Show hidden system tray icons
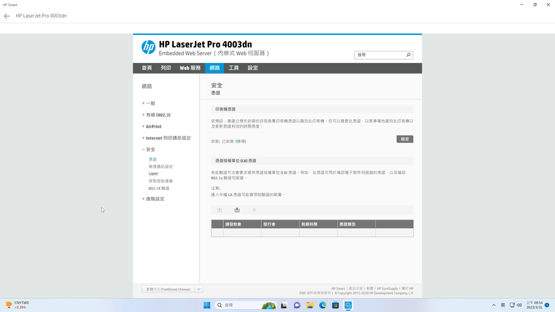Image resolution: width=555 pixels, height=312 pixels. 494,305
